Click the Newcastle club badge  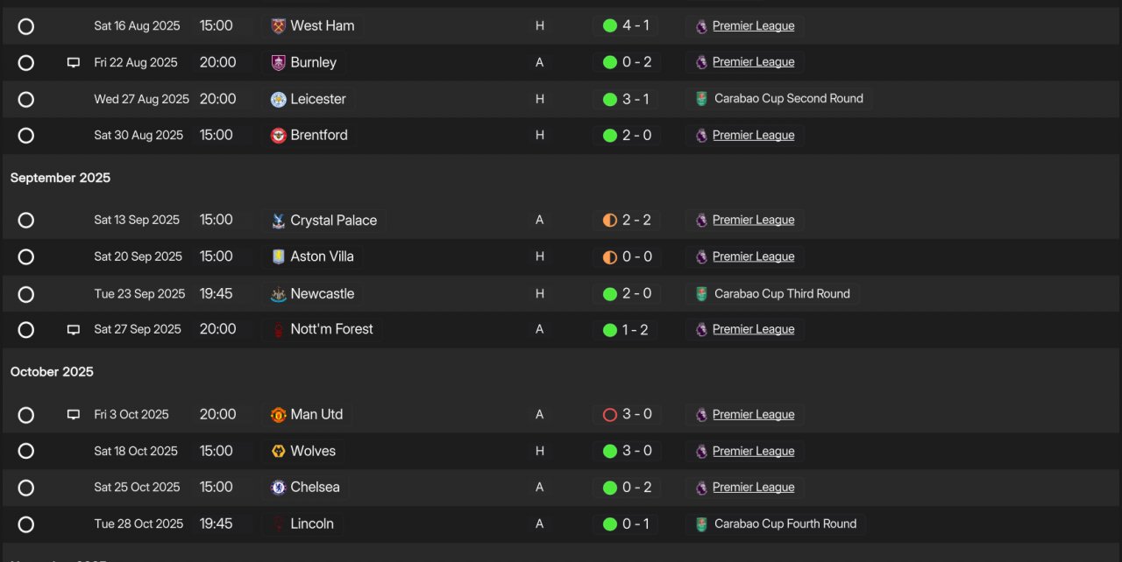click(x=279, y=294)
